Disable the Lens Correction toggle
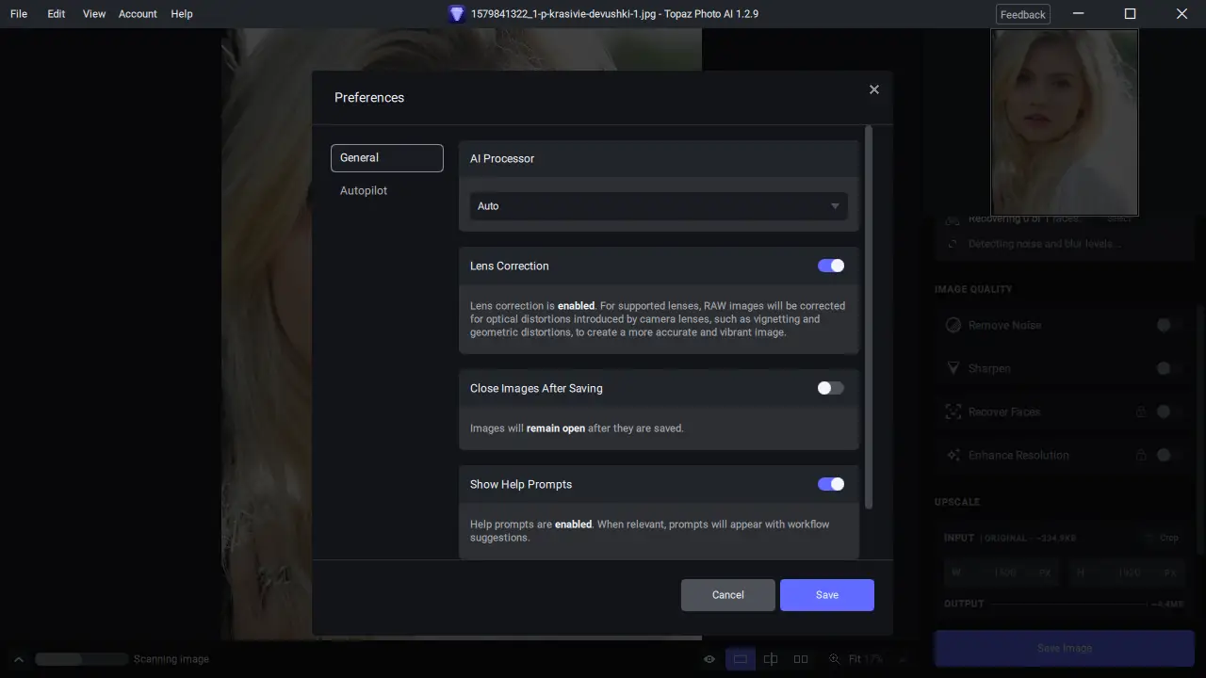Image resolution: width=1206 pixels, height=678 pixels. 831,266
